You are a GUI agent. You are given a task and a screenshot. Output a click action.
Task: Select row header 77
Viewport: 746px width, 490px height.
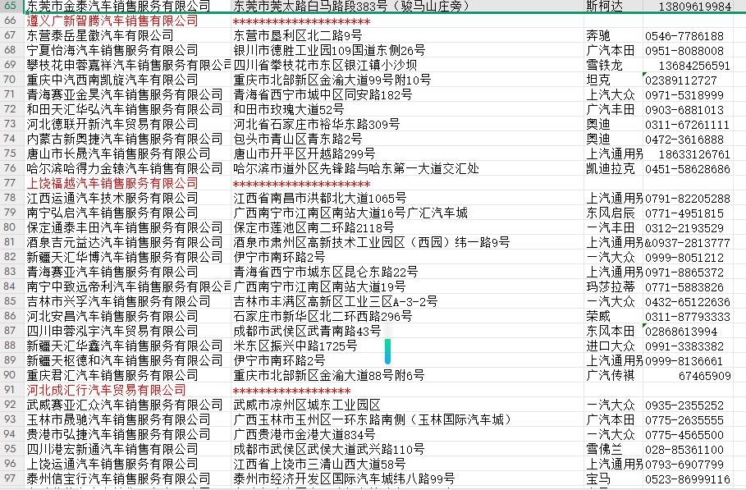pos(11,183)
